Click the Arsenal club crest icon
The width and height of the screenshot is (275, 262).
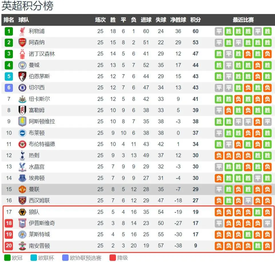pyautogui.click(x=22, y=42)
